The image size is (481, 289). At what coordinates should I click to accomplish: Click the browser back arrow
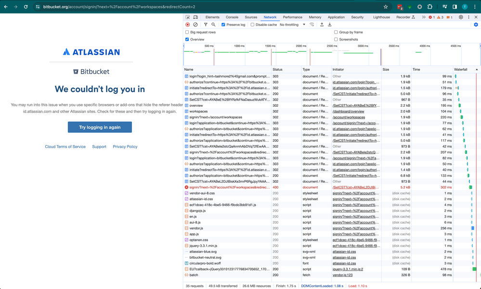(x=6, y=7)
